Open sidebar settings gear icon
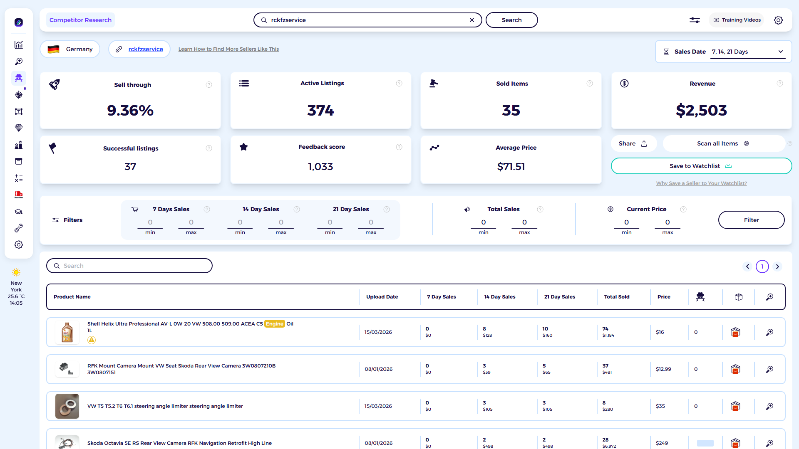Screen dimensions: 799x449 19,245
